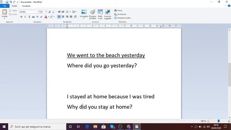This screenshot has width=231, height=130.
Task: Open the File menu tab
Action: [x=5, y=6]
